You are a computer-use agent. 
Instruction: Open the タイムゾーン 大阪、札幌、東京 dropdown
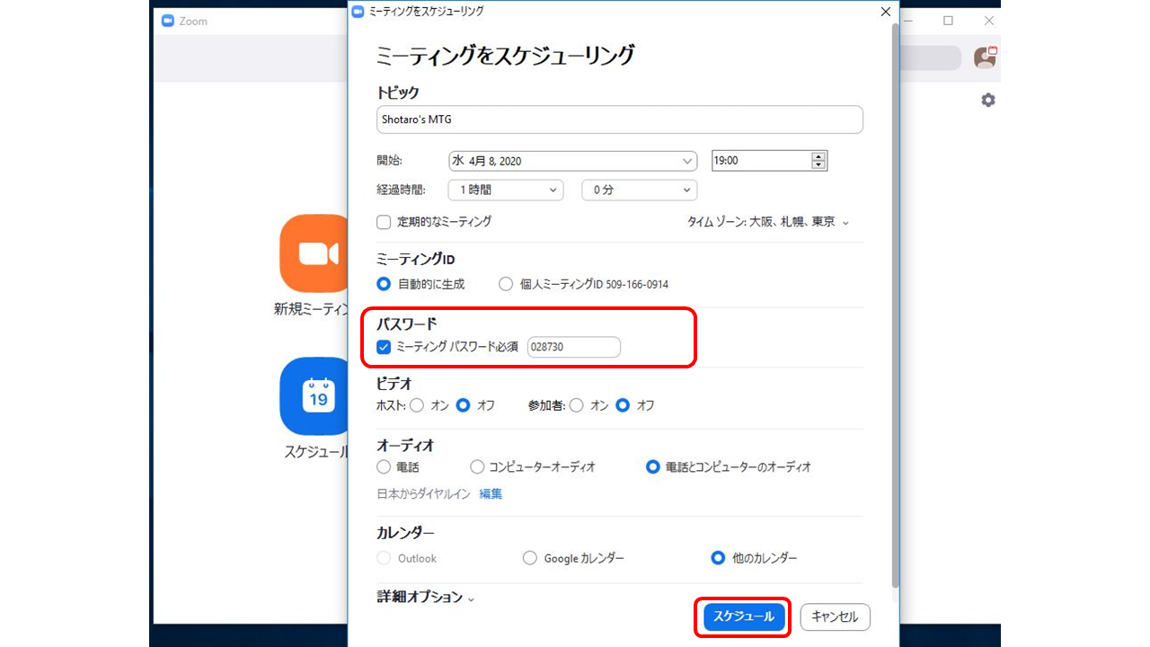[768, 222]
